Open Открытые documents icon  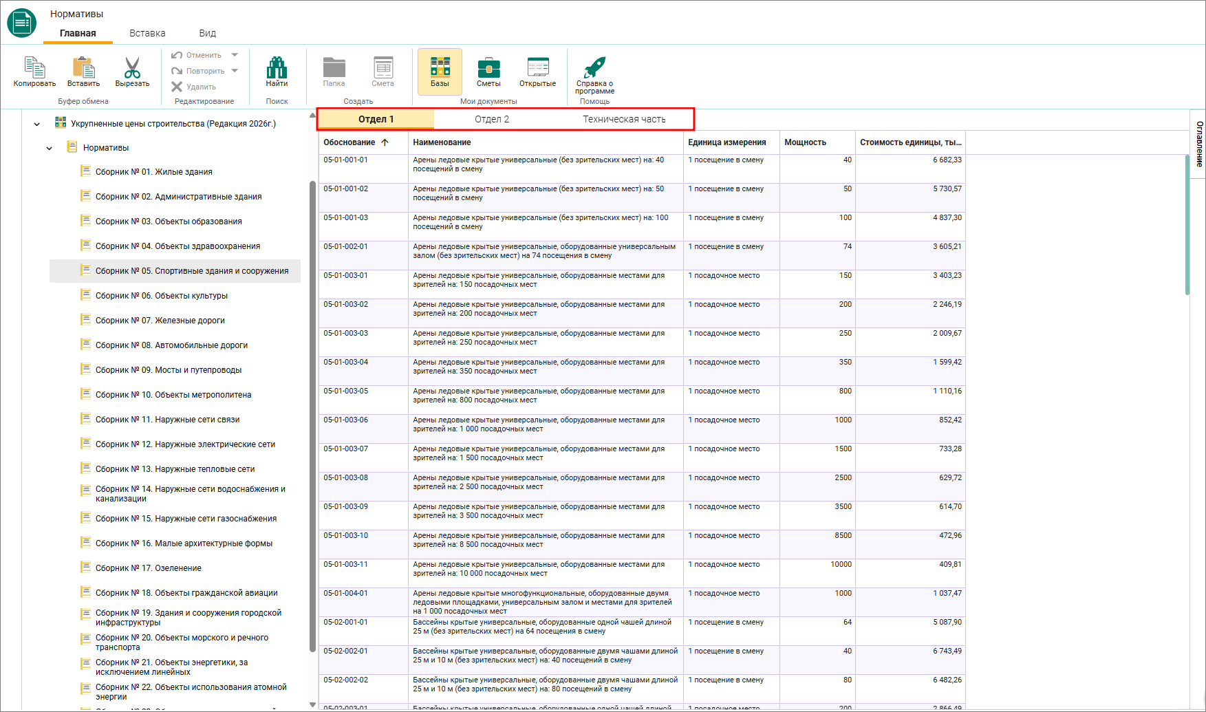(x=537, y=72)
